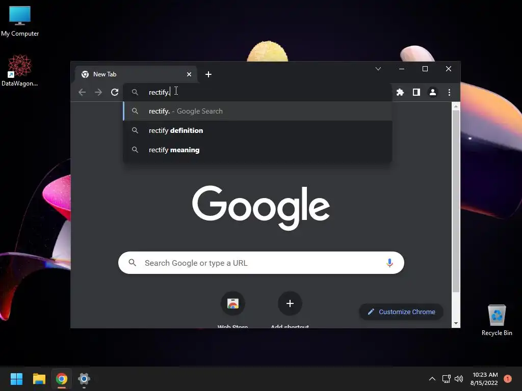Open the volume speaker icon

[x=459, y=379]
